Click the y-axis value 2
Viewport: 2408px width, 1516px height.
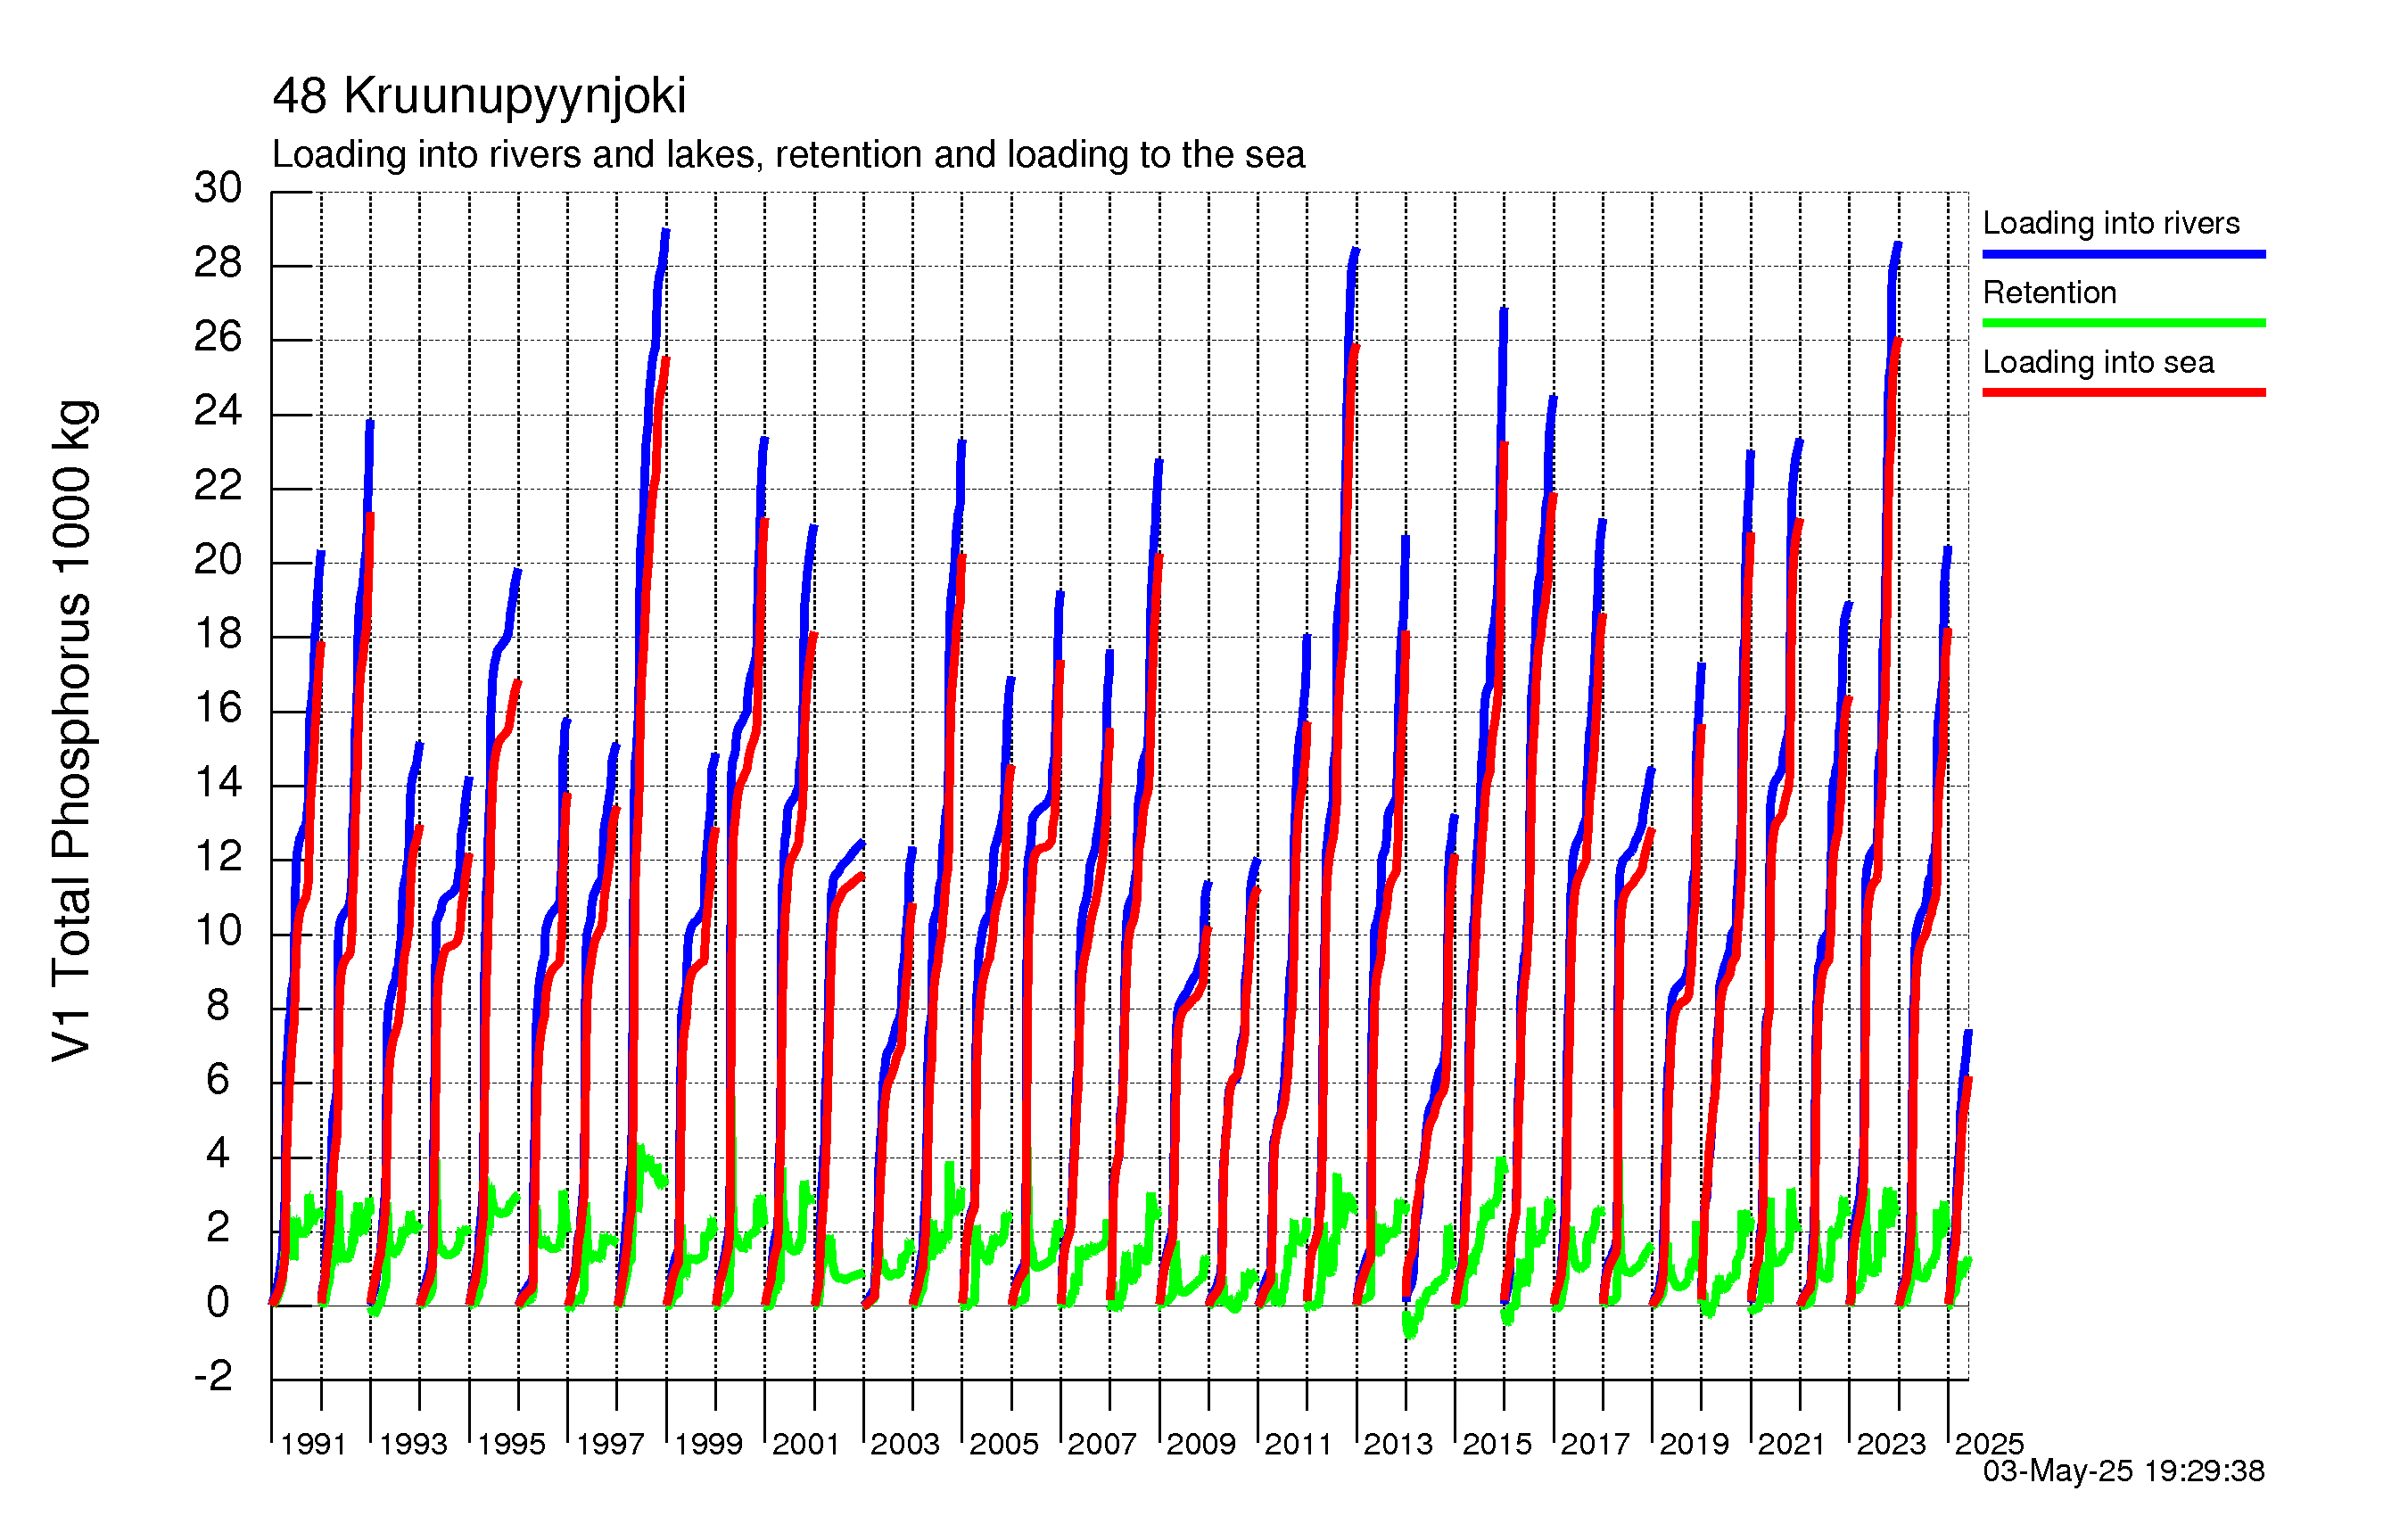(x=218, y=1229)
